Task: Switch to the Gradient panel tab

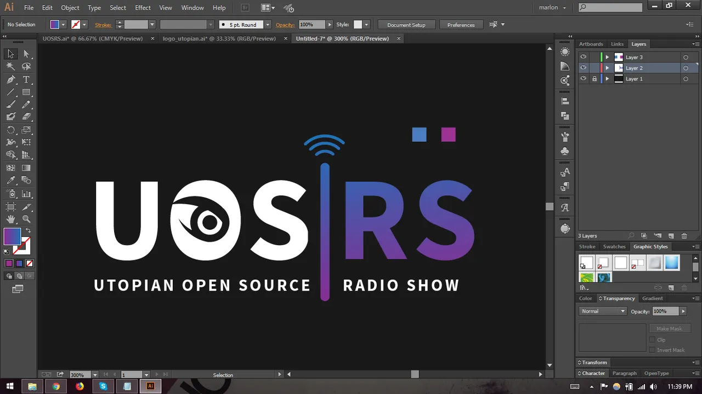Action: [653, 298]
